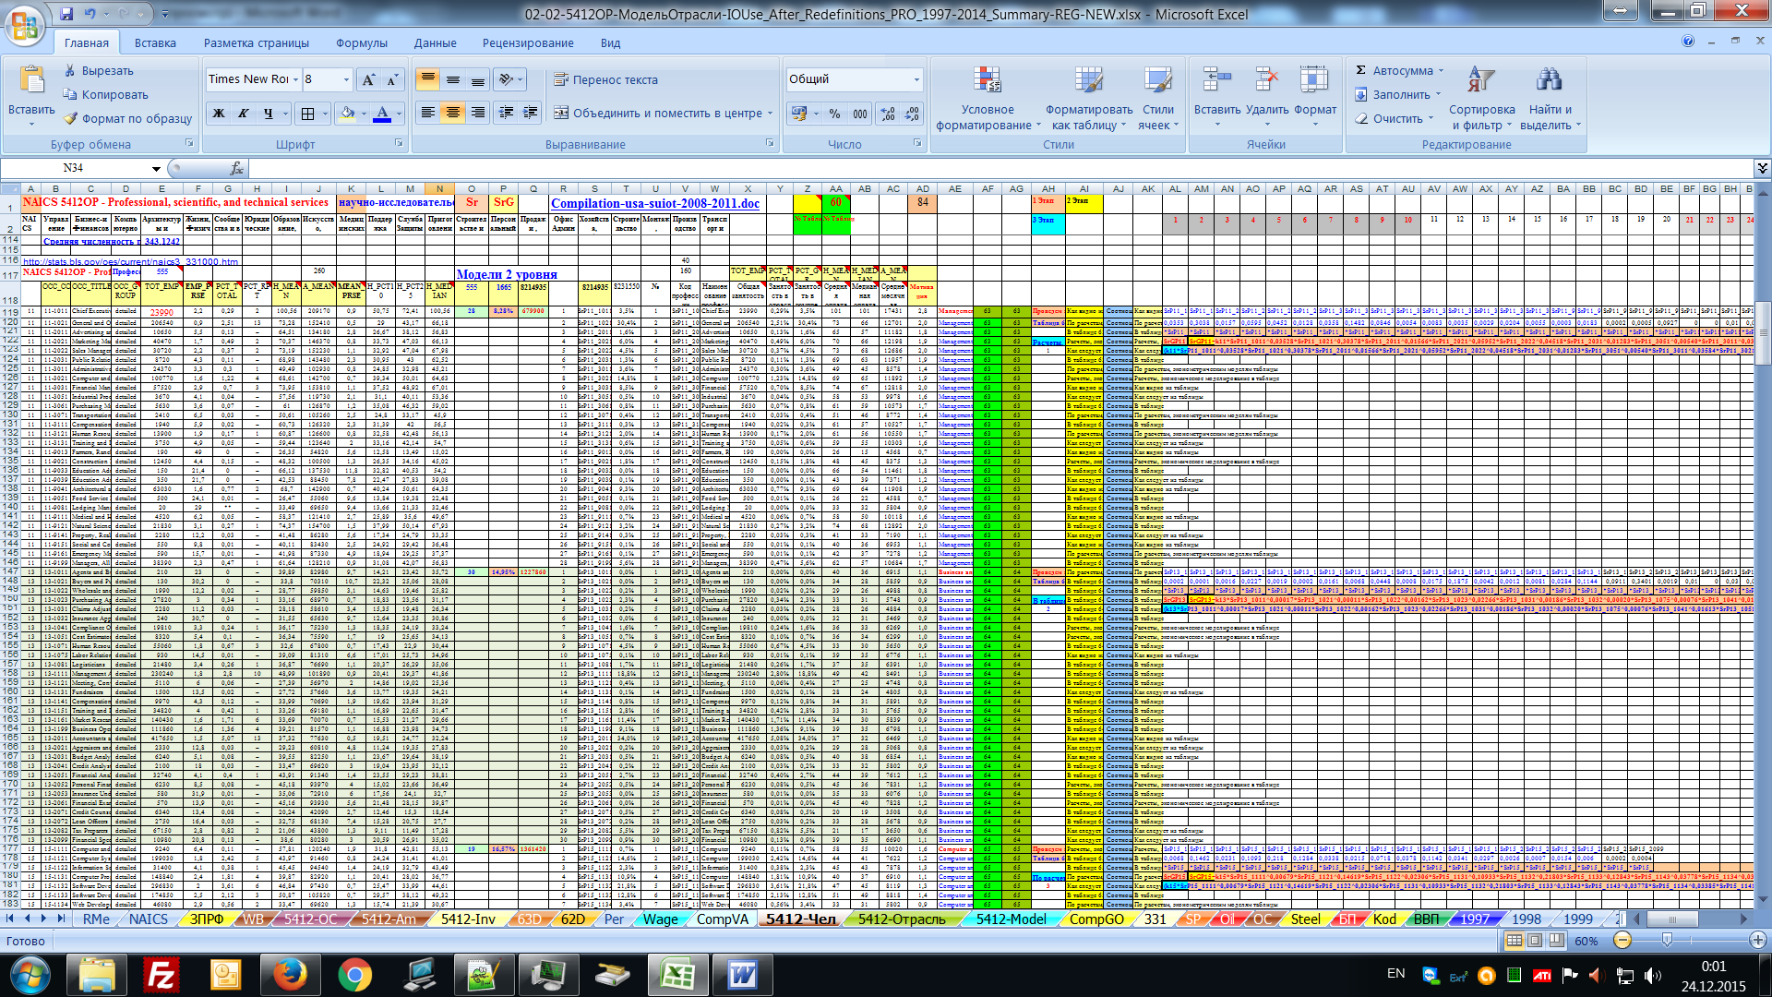
Task: Toggle center text alignment
Action: point(452,113)
